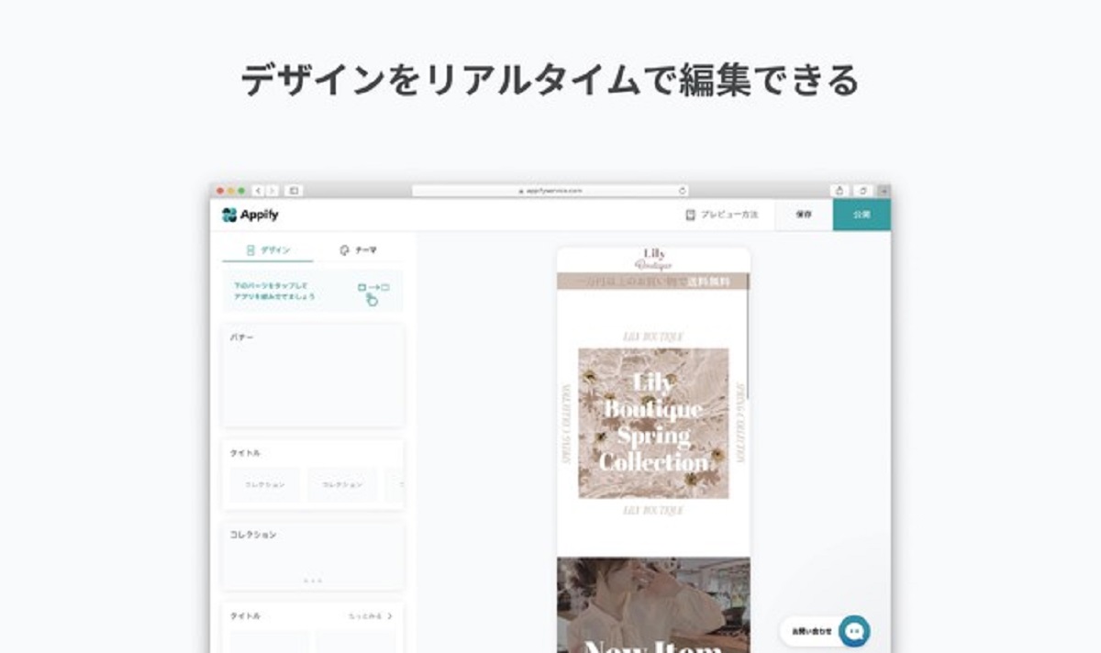1101x653 pixels.
Task: Select the バナー banner part card
Action: [312, 375]
